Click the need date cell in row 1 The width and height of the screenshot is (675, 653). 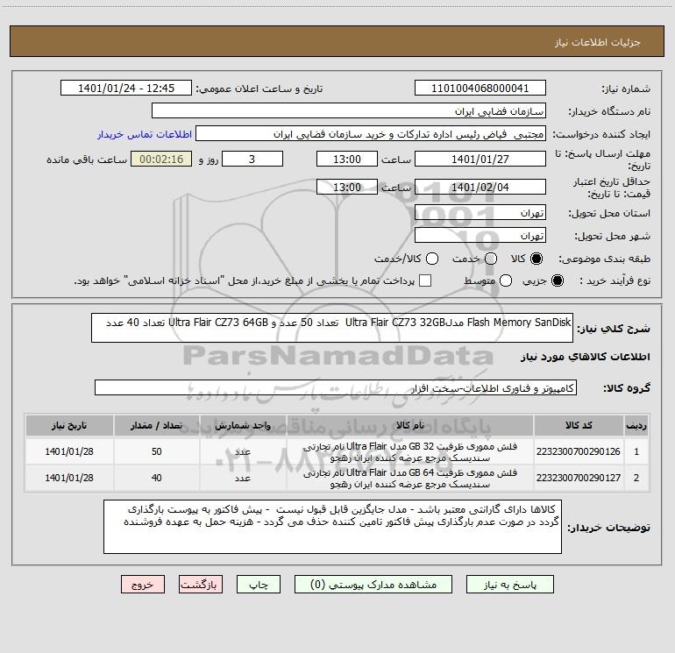69,451
